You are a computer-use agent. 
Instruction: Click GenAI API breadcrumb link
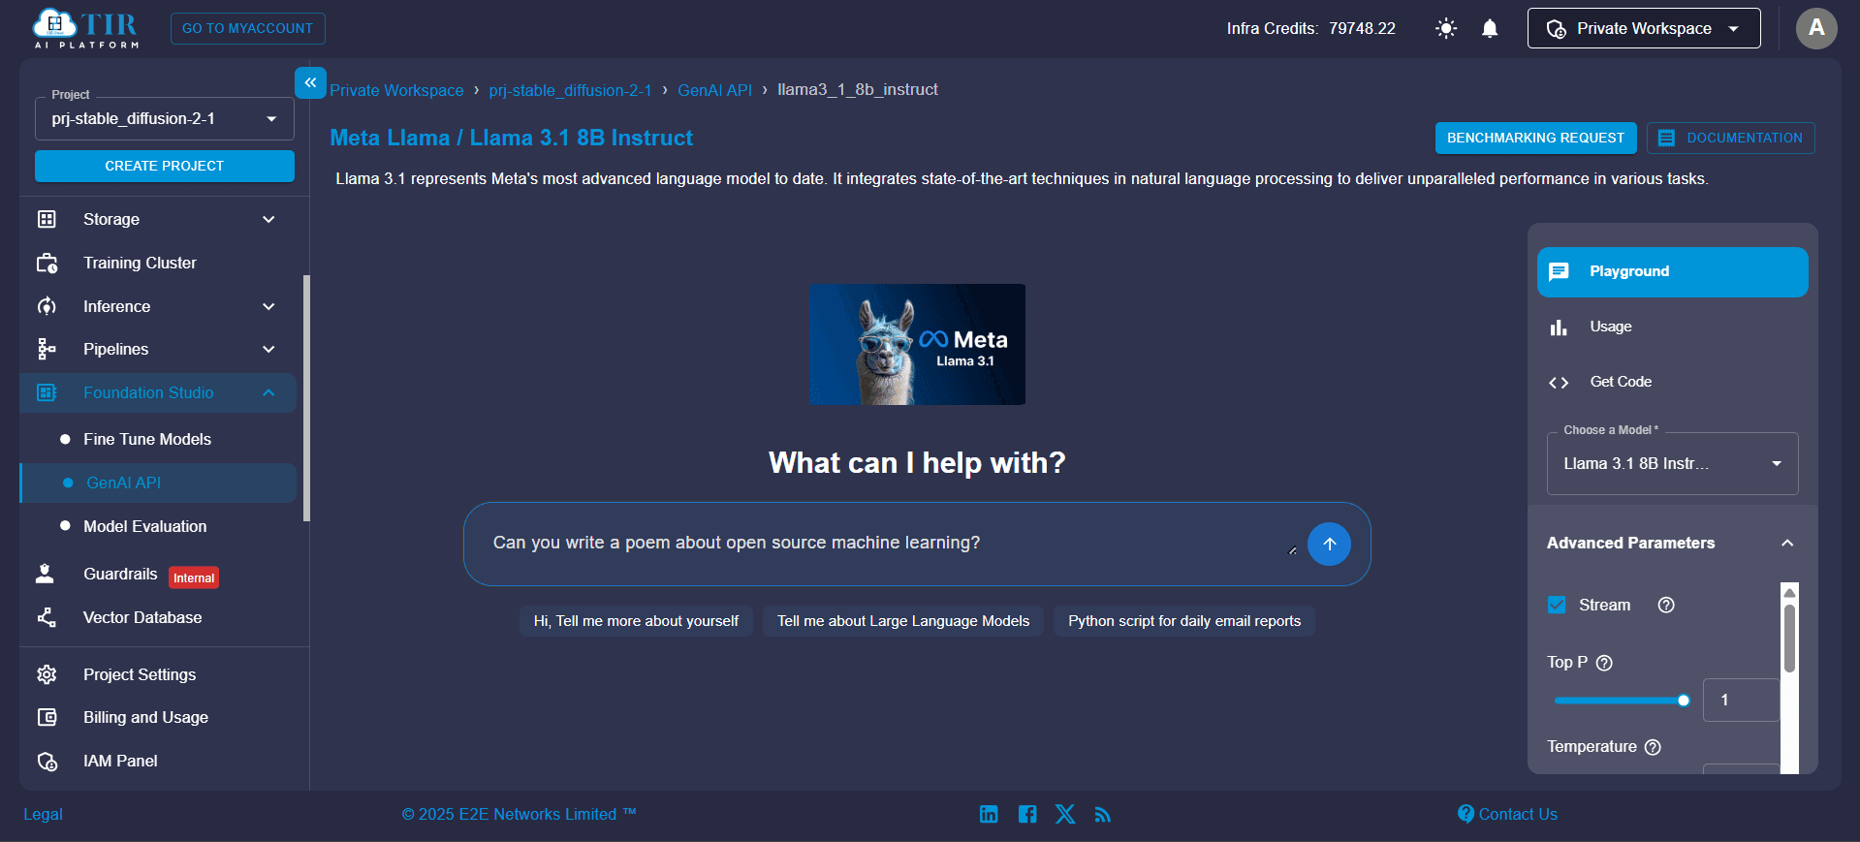(x=714, y=90)
